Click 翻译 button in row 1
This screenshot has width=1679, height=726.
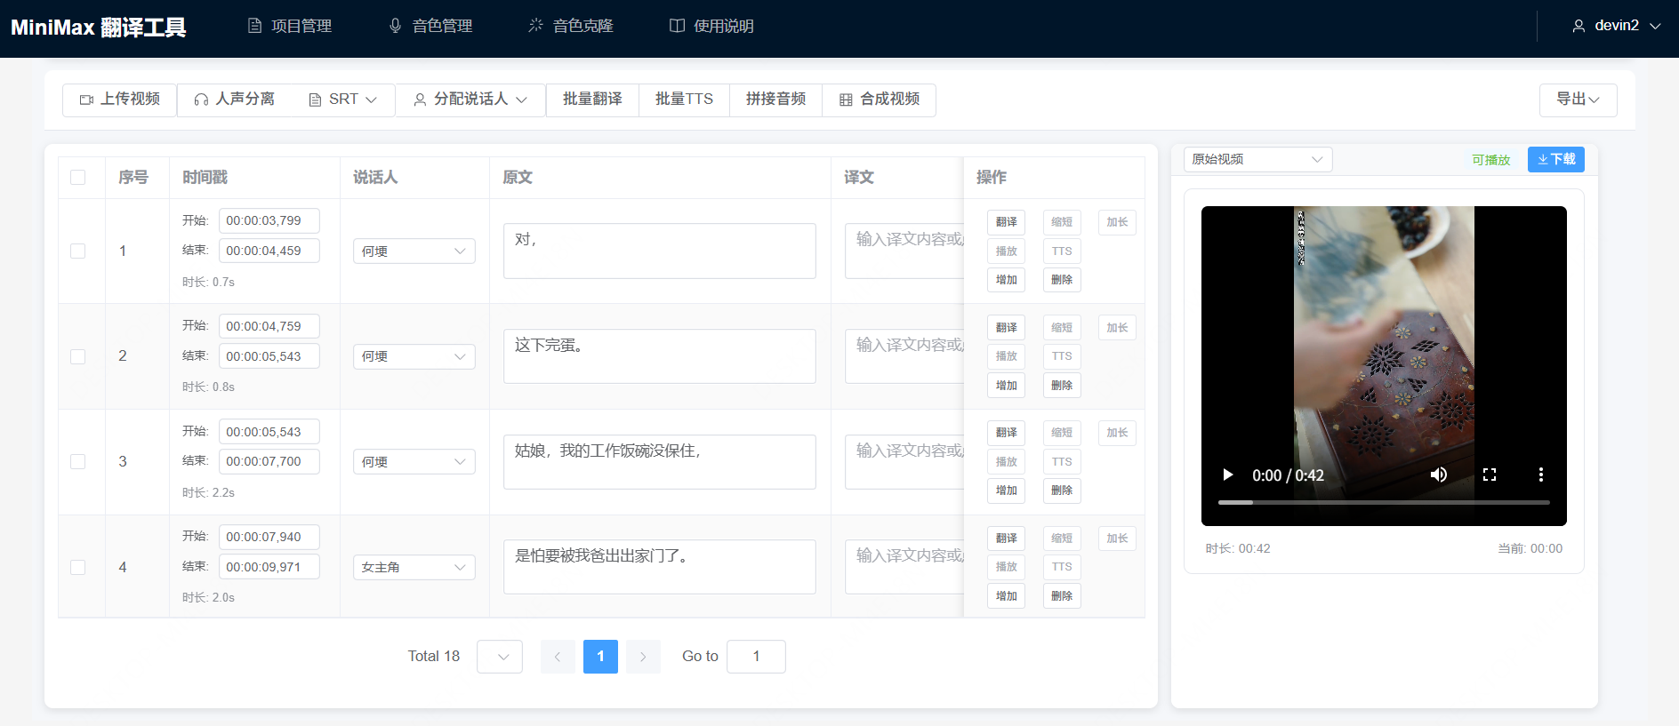pos(1006,222)
